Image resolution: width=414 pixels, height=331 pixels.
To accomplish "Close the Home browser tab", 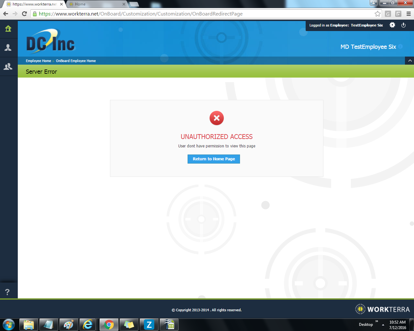I will click(124, 4).
